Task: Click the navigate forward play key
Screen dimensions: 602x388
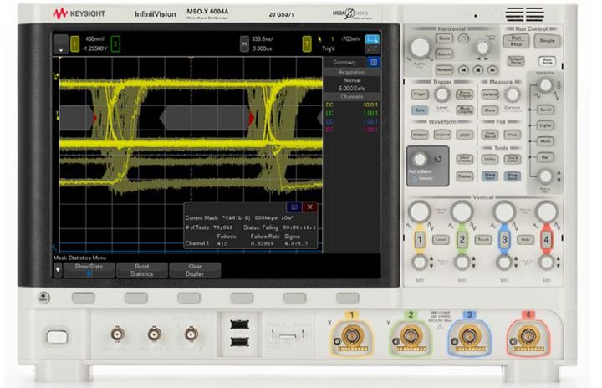Action: [492, 70]
